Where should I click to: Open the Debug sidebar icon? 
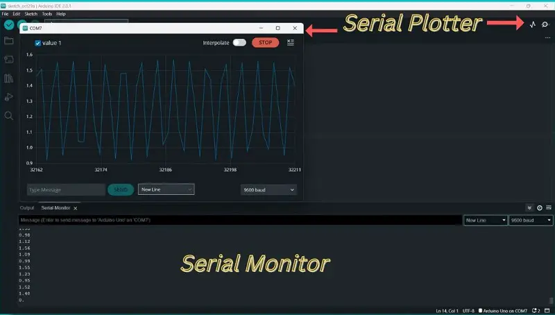pyautogui.click(x=9, y=97)
